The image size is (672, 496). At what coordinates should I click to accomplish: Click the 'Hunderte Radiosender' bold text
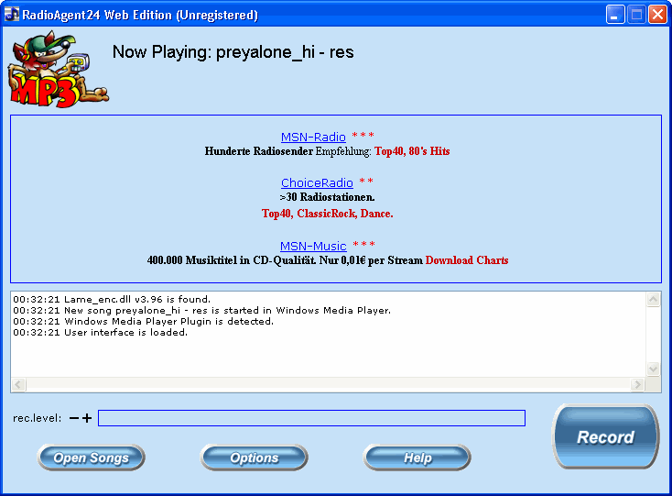tap(259, 151)
